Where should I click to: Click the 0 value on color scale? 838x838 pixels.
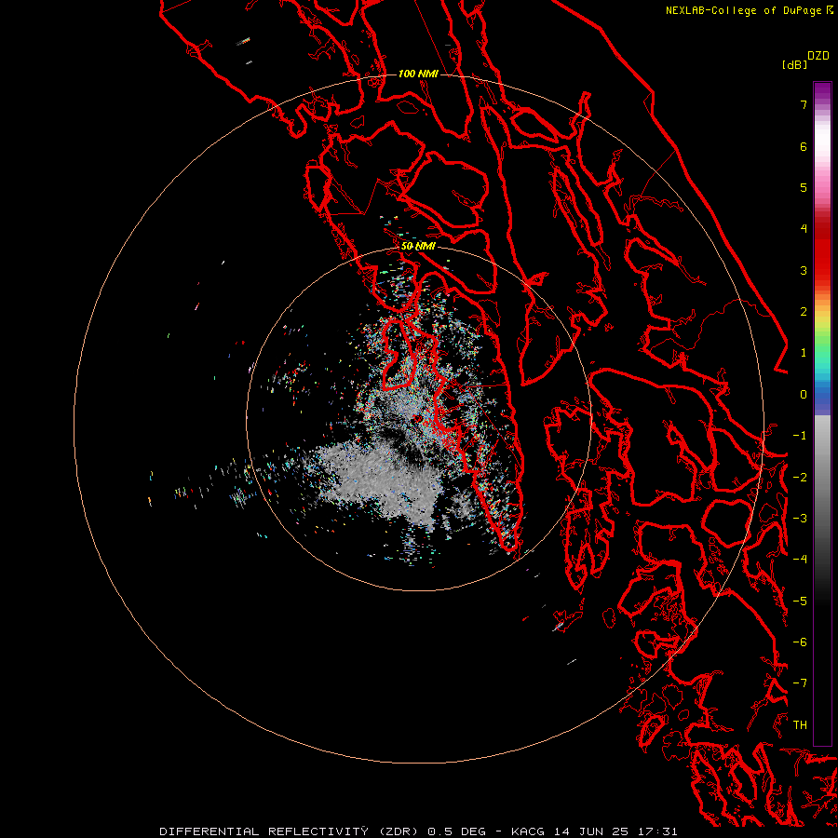(x=804, y=395)
